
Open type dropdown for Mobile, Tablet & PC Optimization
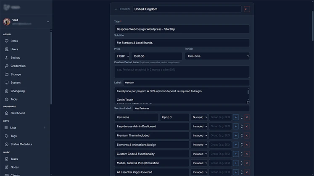click(199, 163)
